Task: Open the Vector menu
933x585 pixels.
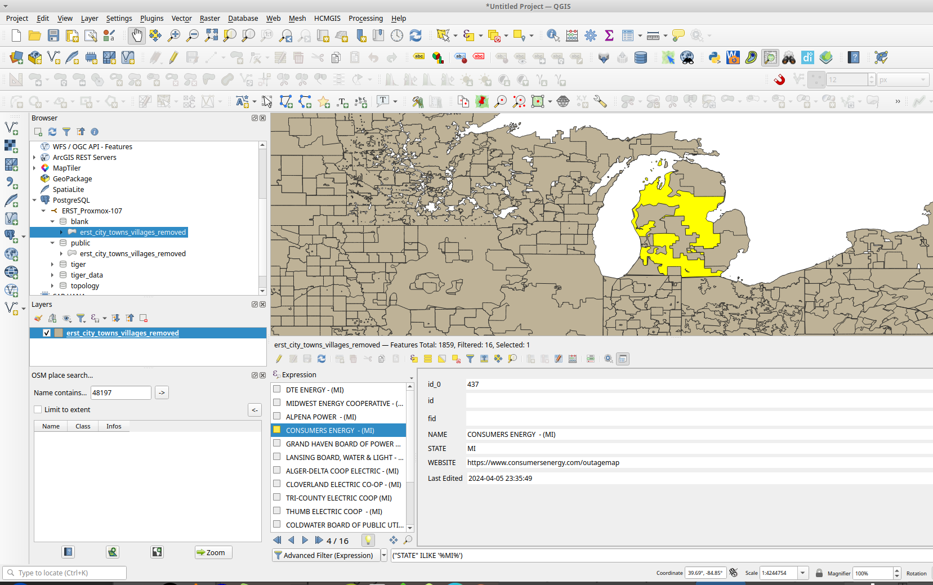Action: click(181, 18)
